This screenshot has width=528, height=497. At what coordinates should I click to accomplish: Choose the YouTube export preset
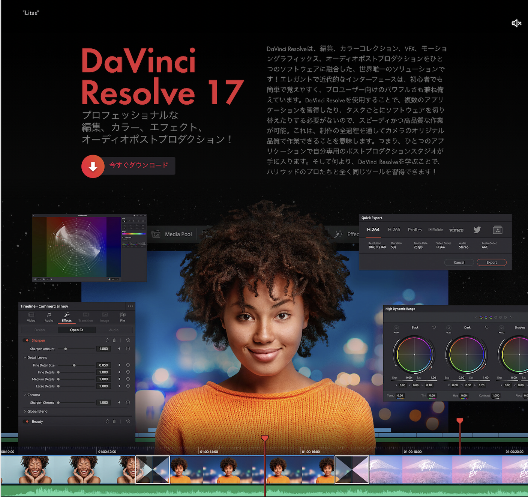(436, 230)
